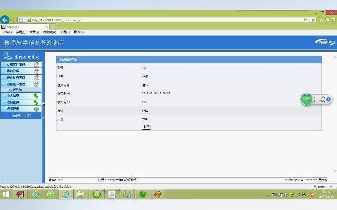
Task: Click the logo at top-right of header
Action: click(x=325, y=42)
